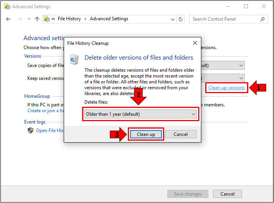This screenshot has width=274, height=203.
Task: Minimize the Advanced Settings window
Action: pyautogui.click(x=228, y=7)
